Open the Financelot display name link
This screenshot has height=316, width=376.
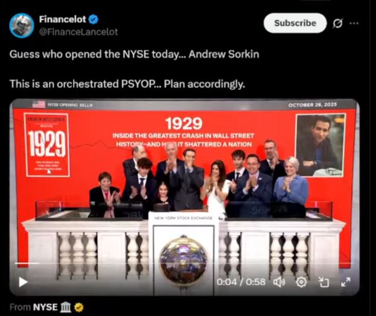coord(62,19)
